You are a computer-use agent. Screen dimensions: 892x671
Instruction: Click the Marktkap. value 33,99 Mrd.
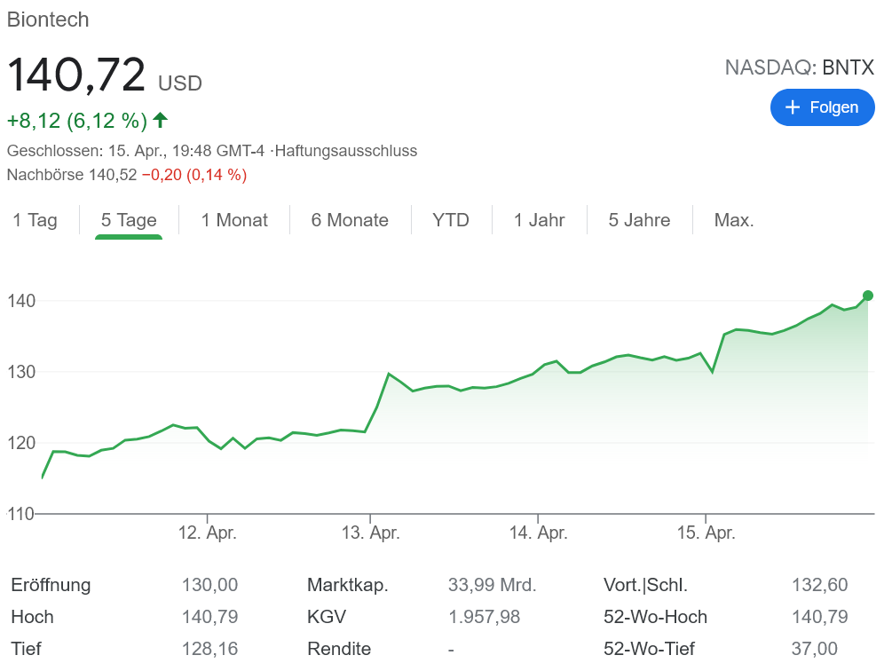492,585
